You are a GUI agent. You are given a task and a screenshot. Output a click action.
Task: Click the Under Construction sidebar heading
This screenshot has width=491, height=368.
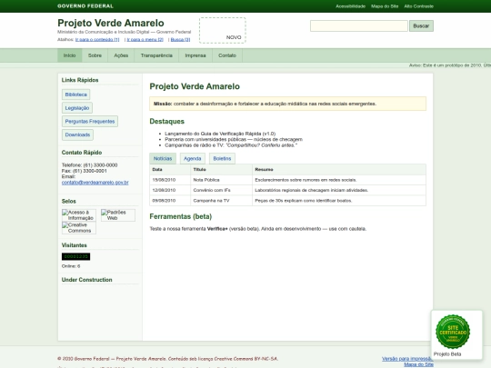pyautogui.click(x=86, y=280)
